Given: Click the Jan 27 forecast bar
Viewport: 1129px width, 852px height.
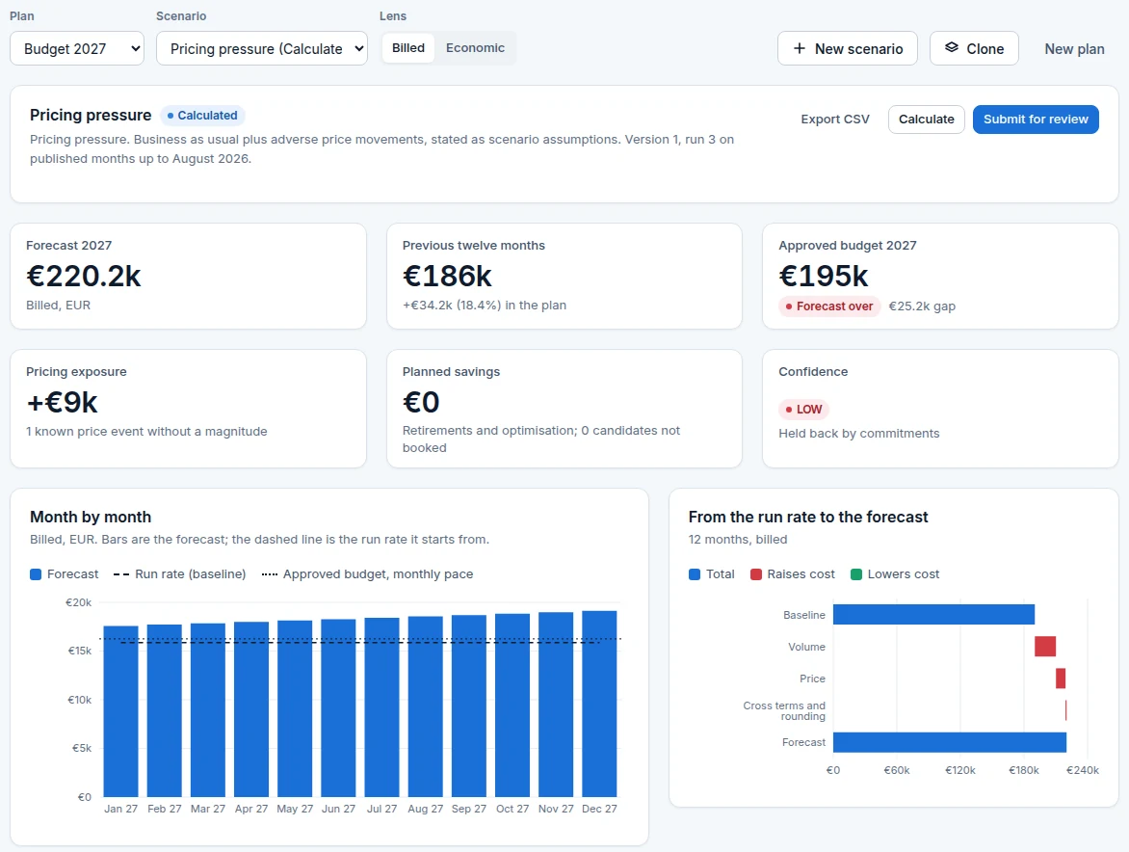Looking at the screenshot, I should pos(121,711).
